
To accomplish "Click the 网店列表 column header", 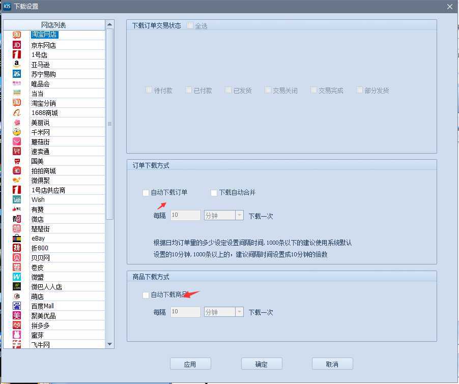I will (x=54, y=25).
